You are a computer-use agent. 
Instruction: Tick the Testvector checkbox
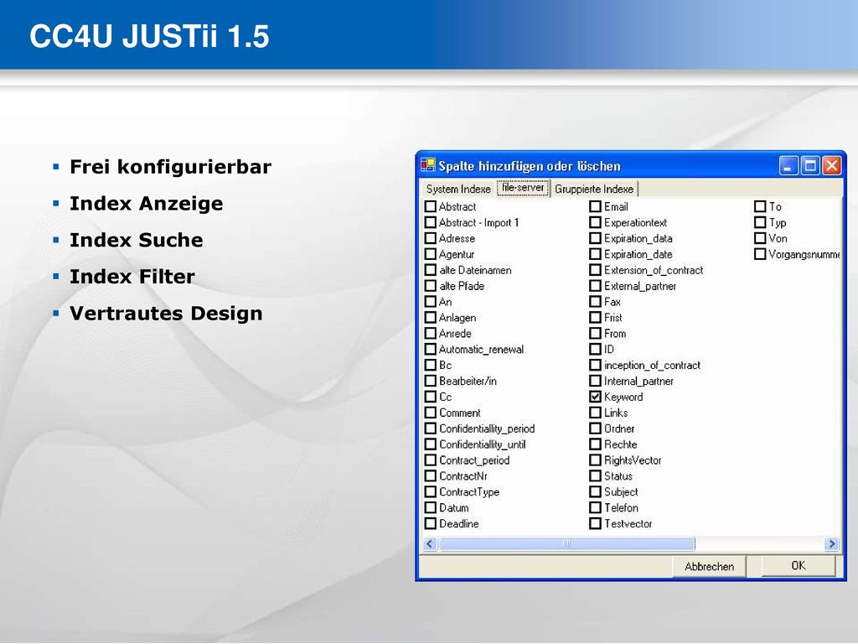coord(596,523)
